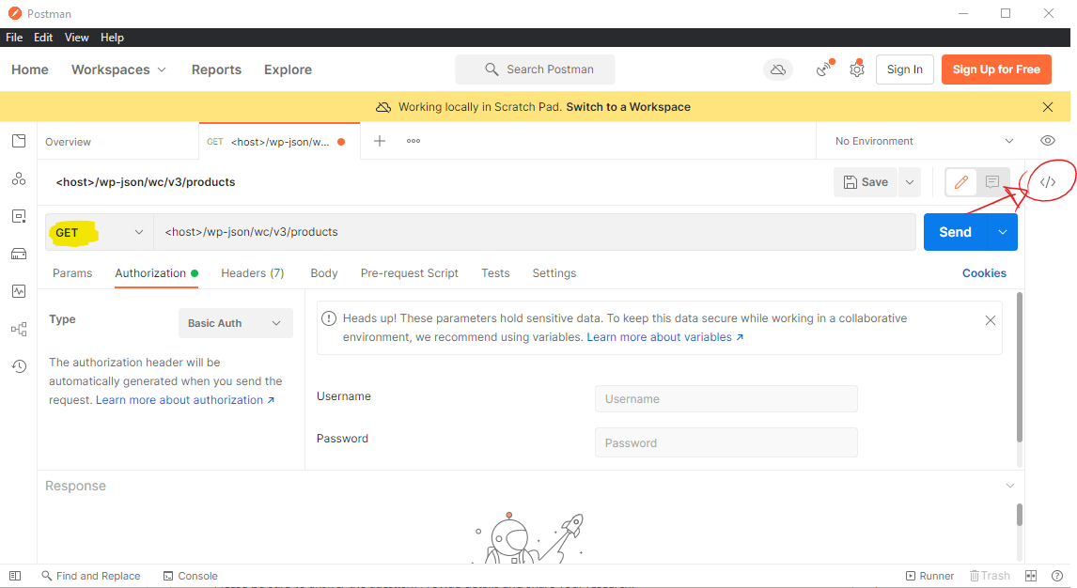Open the Edit menu
Viewport: 1077px width, 588px height.
coord(43,38)
